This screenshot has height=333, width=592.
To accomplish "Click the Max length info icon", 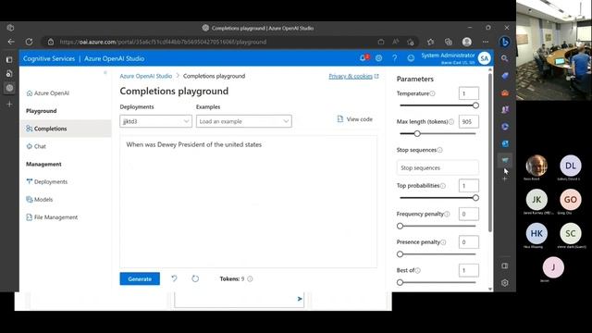I will 451,121.
